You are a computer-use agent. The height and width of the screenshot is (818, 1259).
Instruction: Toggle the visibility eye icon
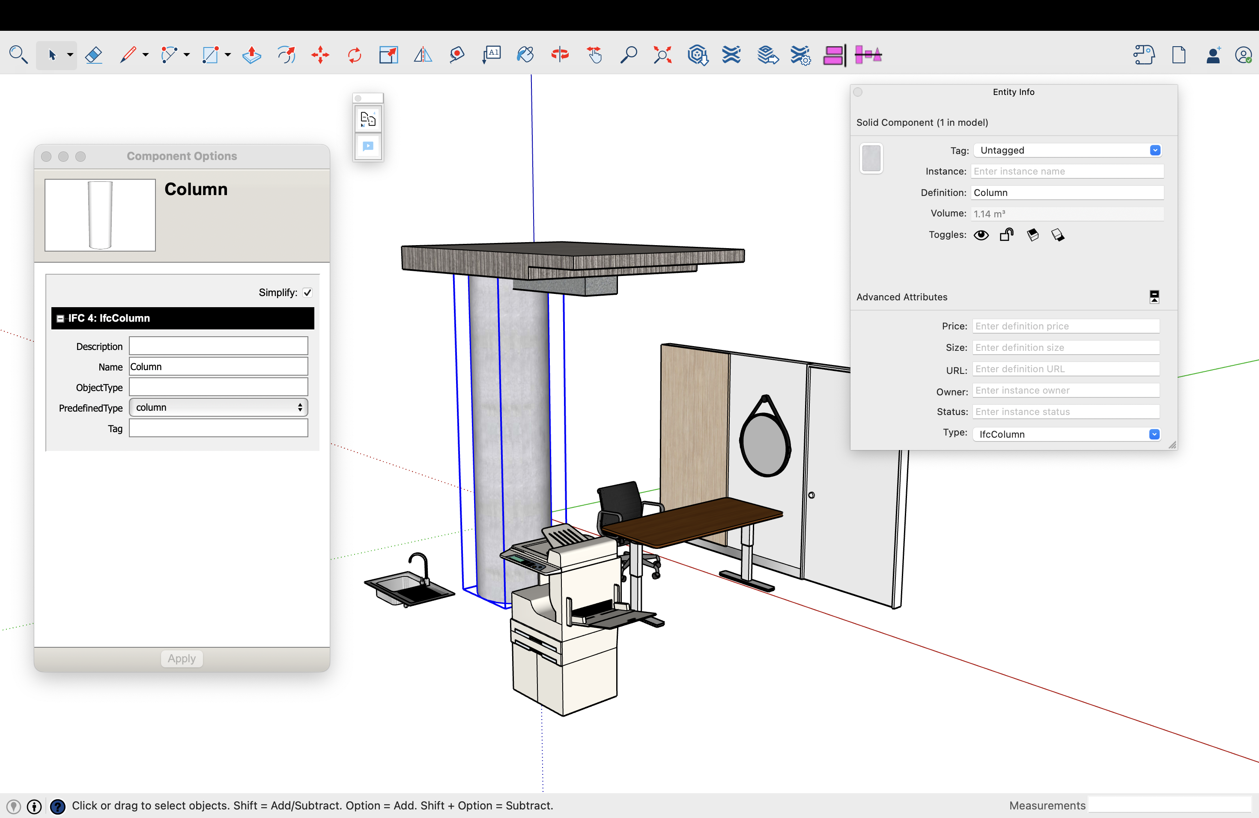[981, 235]
